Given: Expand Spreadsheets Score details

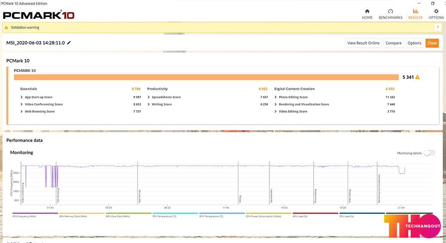Looking at the screenshot, I should [x=149, y=97].
